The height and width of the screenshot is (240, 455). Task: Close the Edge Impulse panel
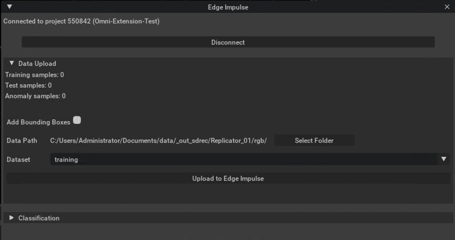[x=447, y=7]
